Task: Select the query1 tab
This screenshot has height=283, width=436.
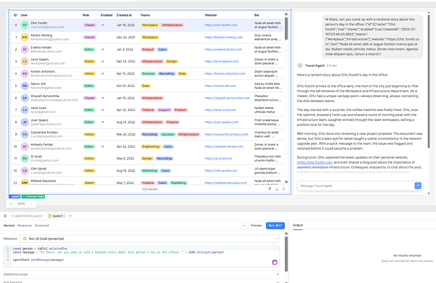Action: pos(56,216)
